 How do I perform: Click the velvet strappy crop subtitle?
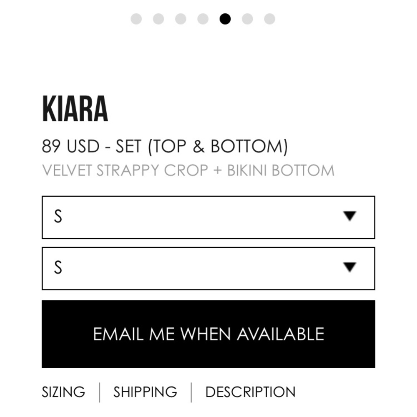click(x=188, y=171)
